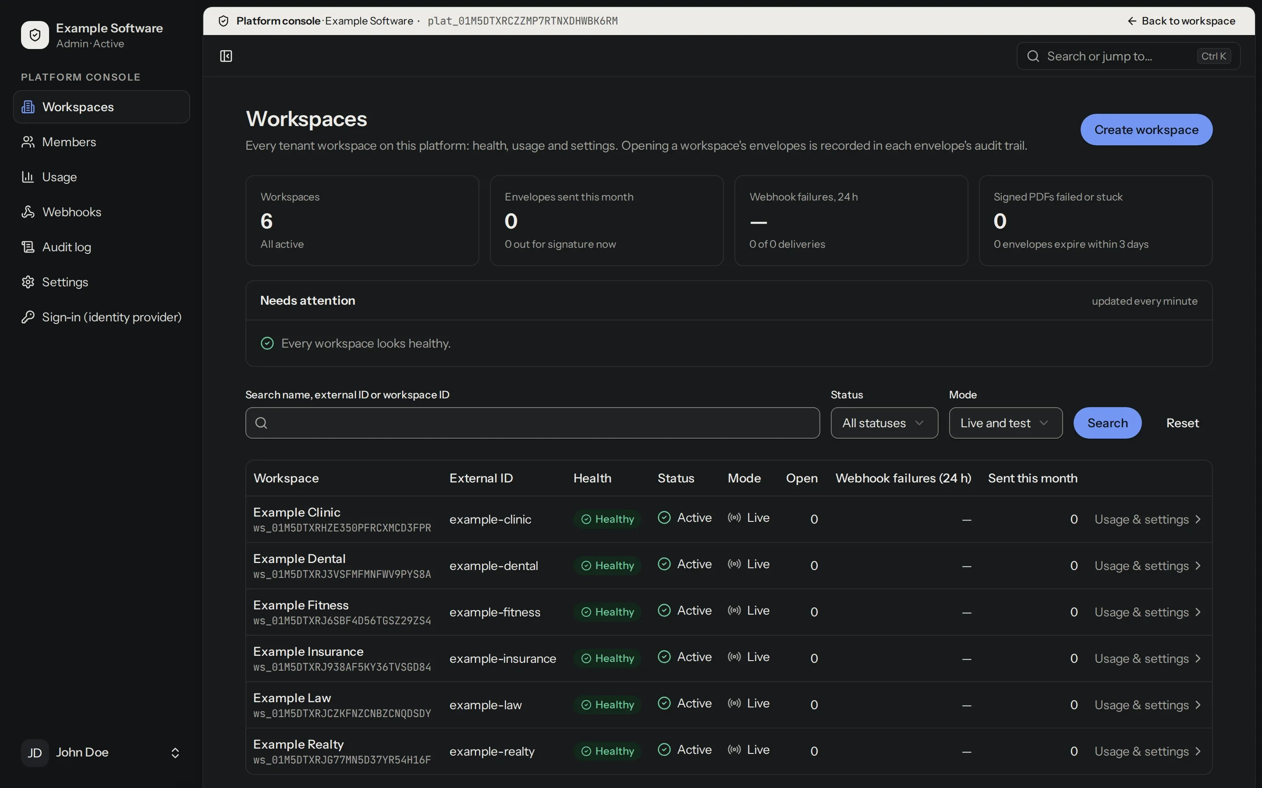Click the back arrow icon before Back to workspace
This screenshot has width=1262, height=788.
click(x=1132, y=21)
